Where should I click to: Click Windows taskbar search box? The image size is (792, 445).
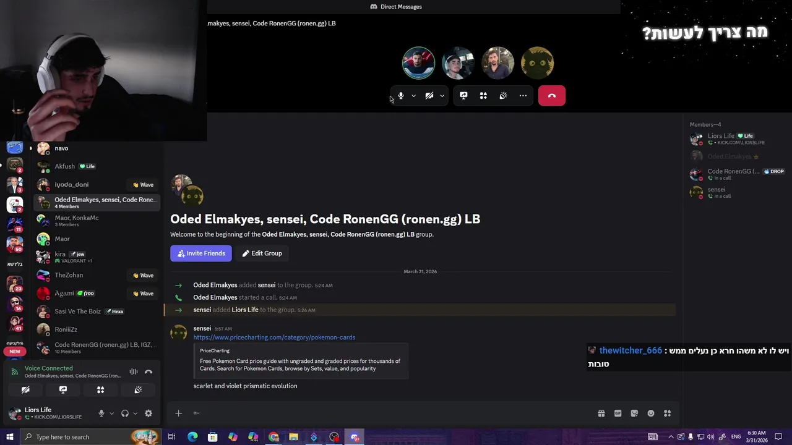92,437
